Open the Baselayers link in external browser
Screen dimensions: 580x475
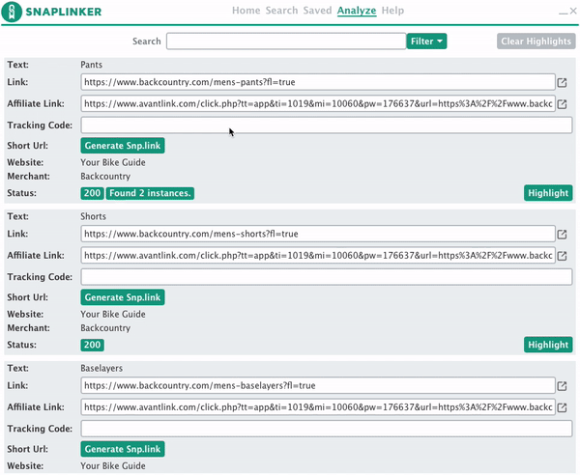click(562, 386)
